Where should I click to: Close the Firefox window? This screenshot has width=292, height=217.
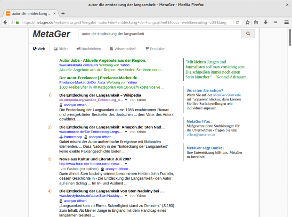click(x=287, y=5)
